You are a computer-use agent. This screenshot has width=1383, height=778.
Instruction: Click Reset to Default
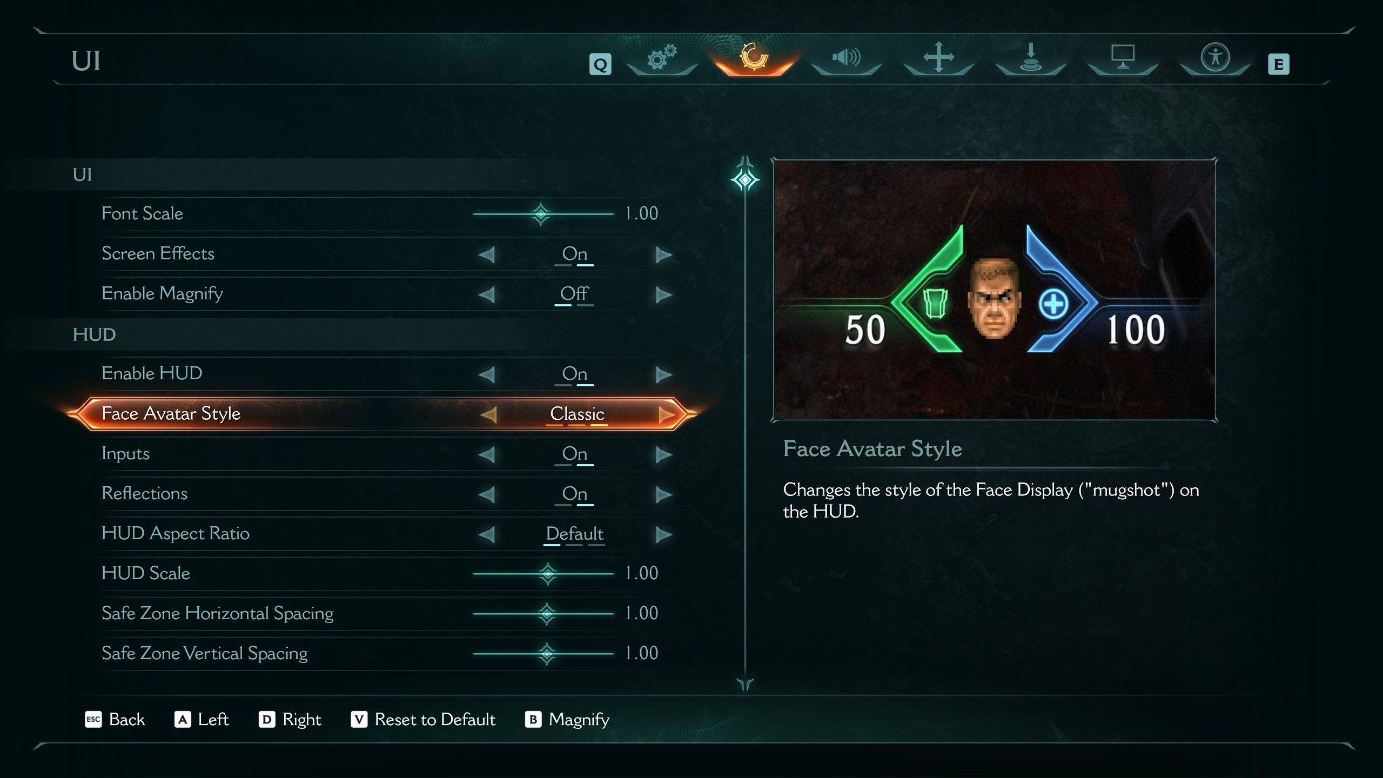tap(423, 719)
